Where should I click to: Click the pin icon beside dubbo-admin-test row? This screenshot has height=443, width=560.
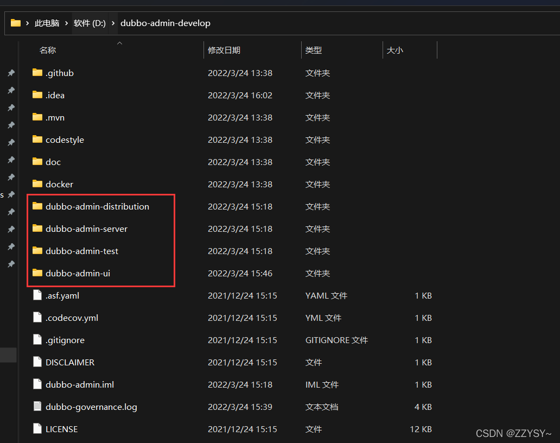coord(11,246)
